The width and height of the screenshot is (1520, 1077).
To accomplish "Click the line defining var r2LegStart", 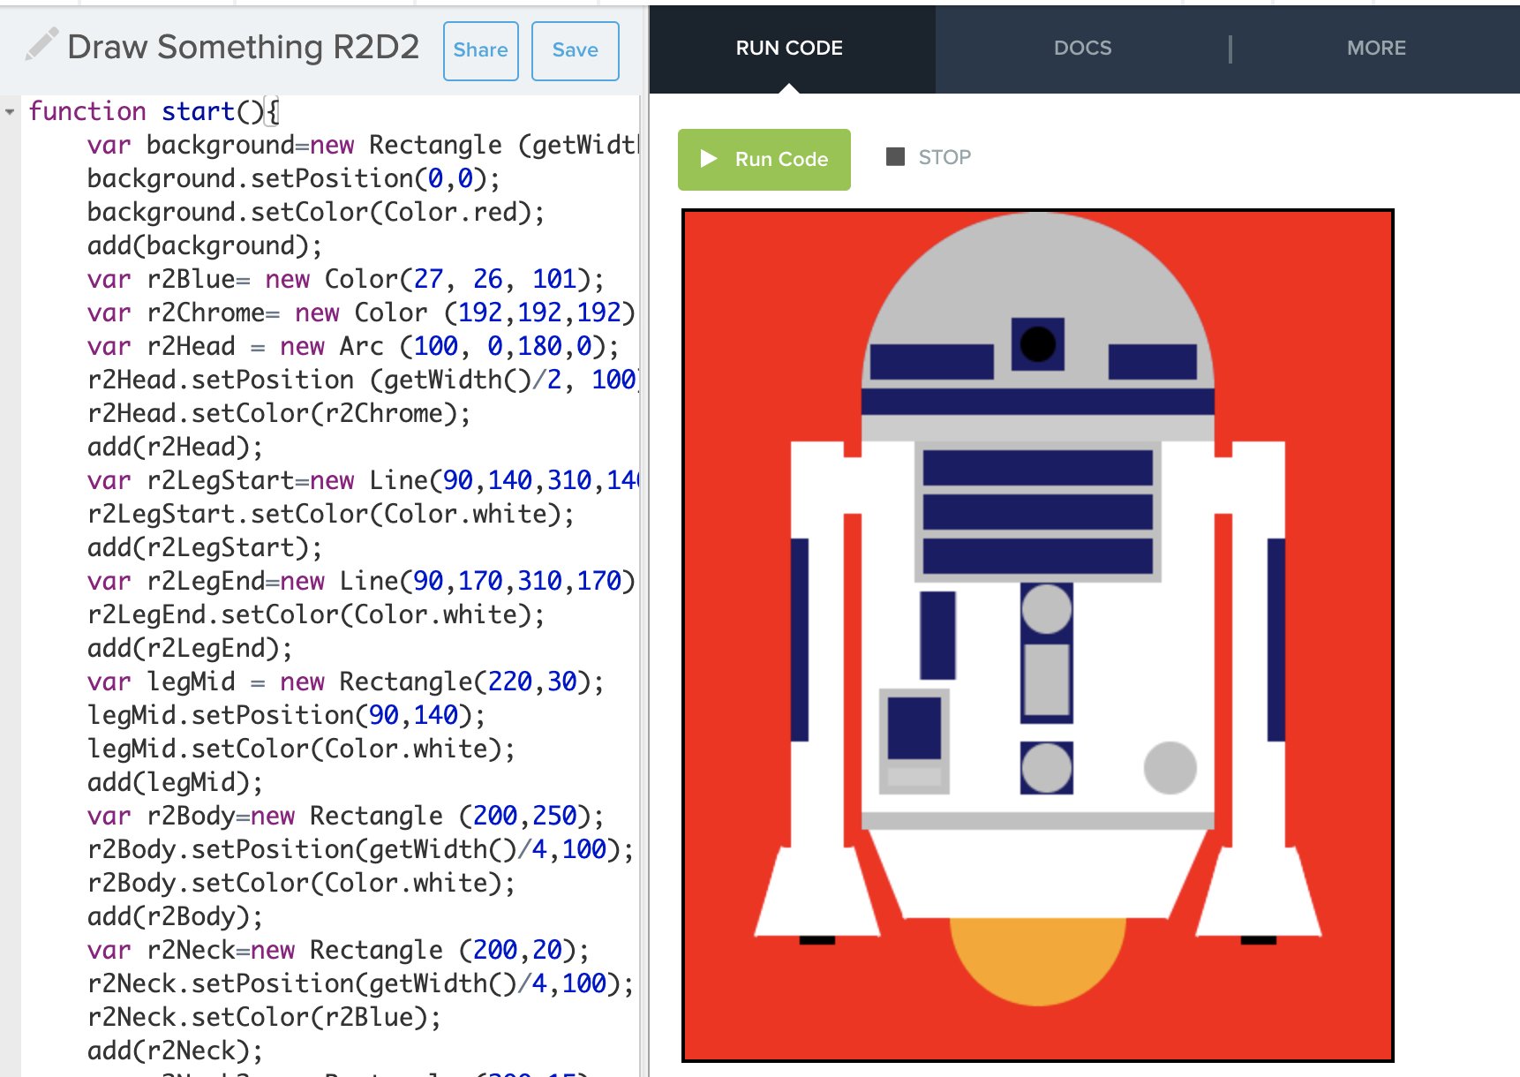I will [x=363, y=480].
